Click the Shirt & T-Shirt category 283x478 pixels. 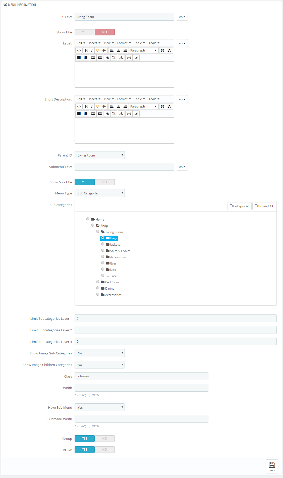coord(120,251)
